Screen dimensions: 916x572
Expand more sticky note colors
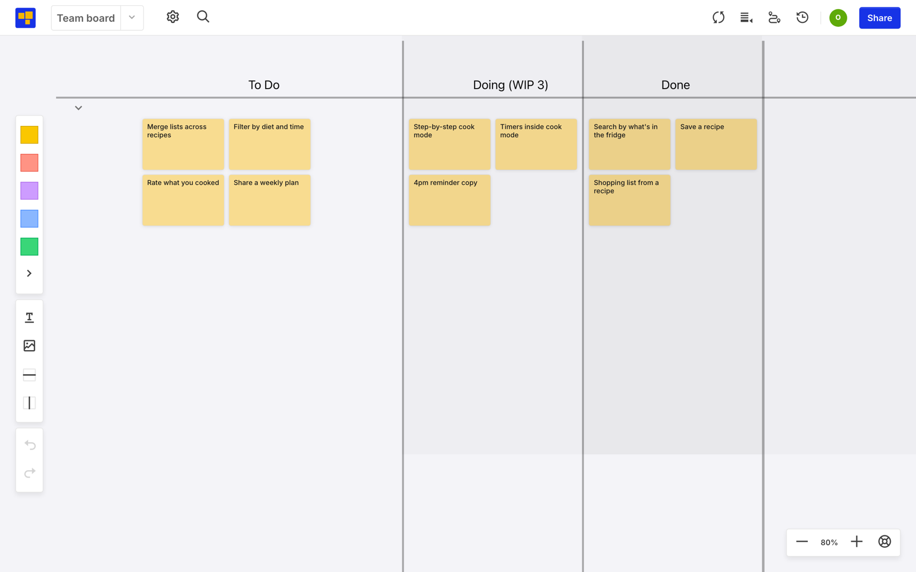click(x=29, y=273)
